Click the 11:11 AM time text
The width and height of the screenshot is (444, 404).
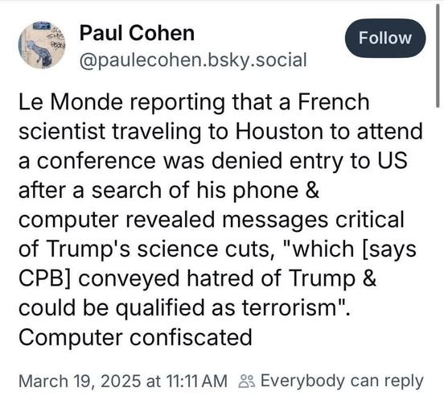click(x=197, y=381)
